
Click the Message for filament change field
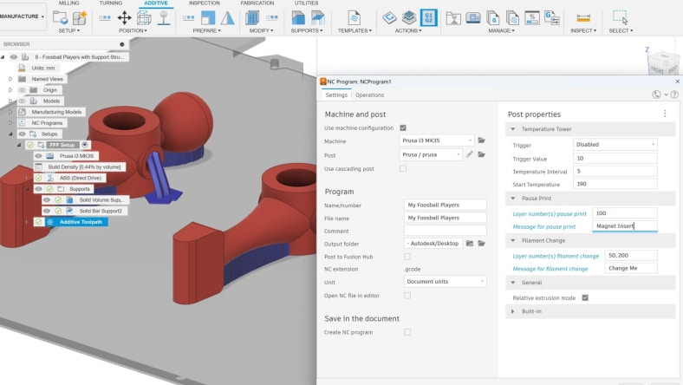(x=630, y=268)
